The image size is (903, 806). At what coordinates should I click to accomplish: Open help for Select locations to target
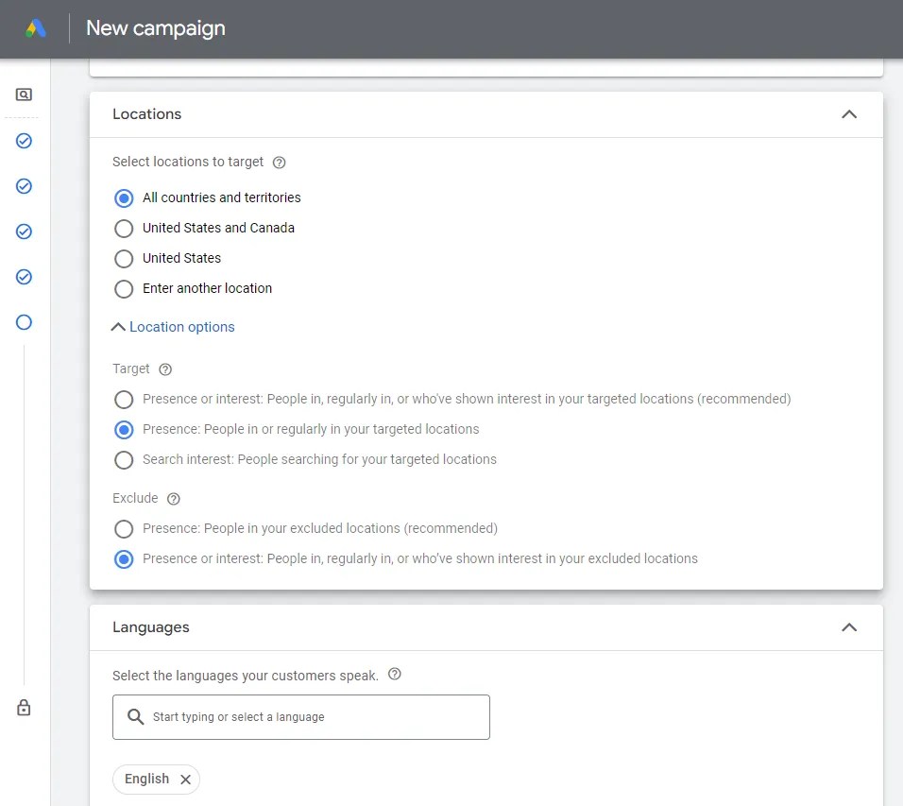pos(279,163)
